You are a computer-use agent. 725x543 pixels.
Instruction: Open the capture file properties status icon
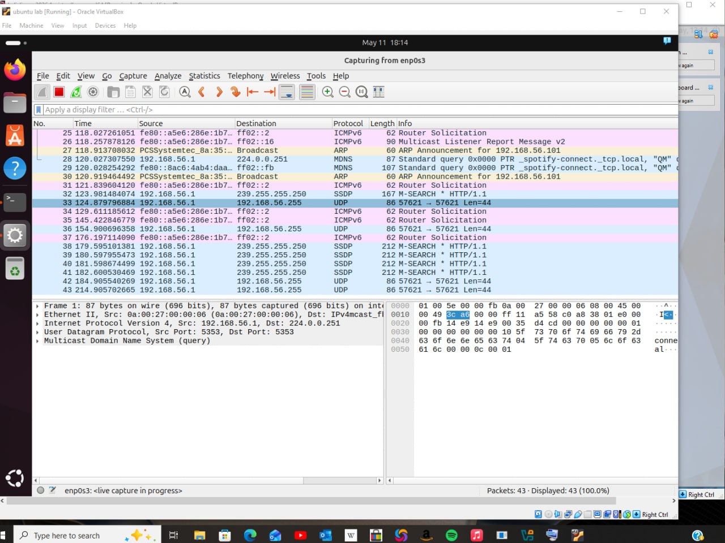[x=53, y=490]
